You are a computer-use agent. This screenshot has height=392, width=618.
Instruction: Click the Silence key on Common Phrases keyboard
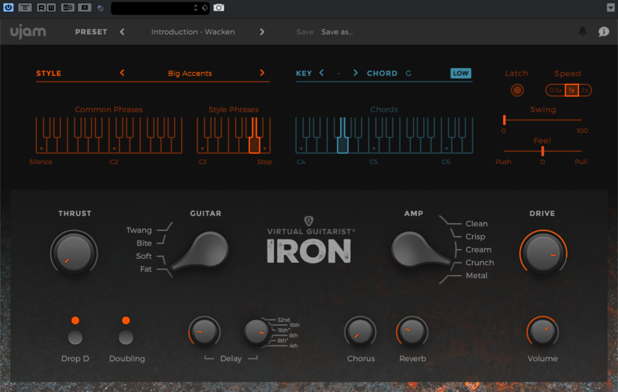point(41,145)
